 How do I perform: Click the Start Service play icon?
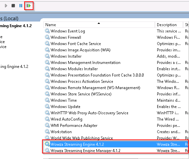[6, 6]
